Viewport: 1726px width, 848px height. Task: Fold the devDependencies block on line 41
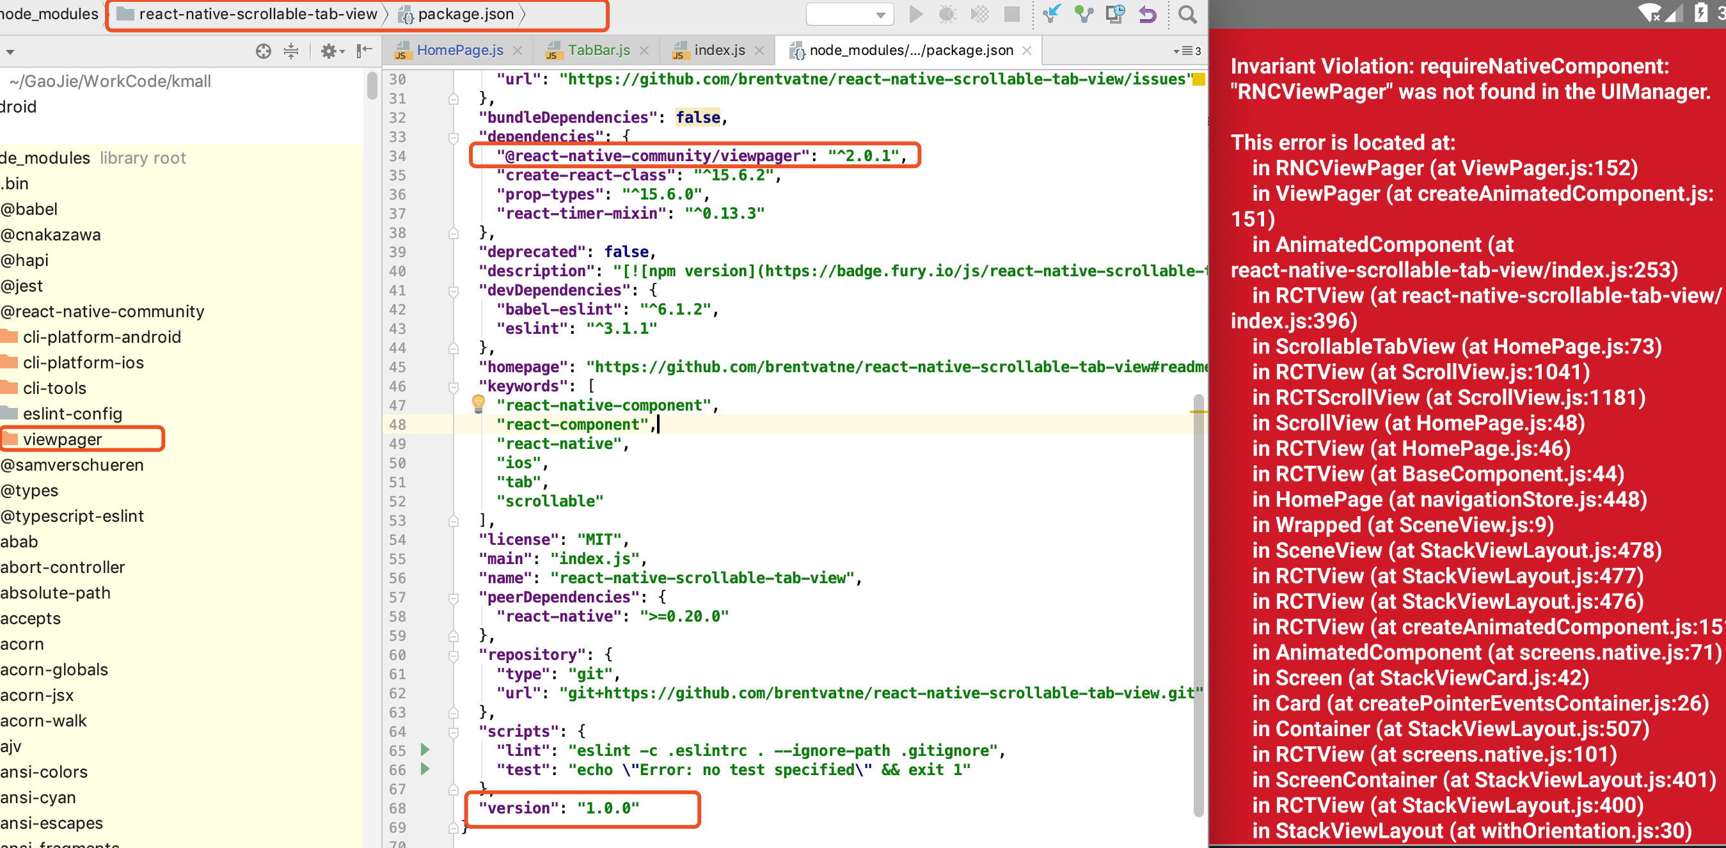click(x=454, y=291)
